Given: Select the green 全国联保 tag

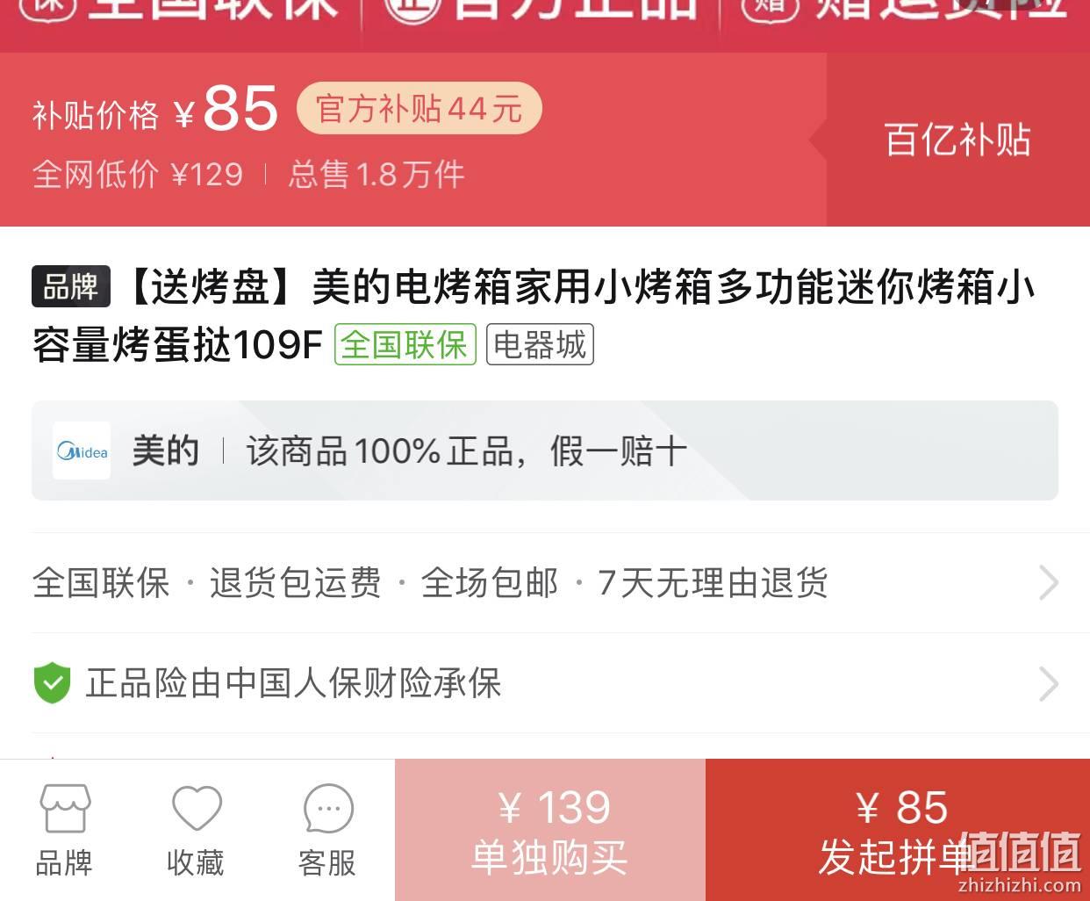Looking at the screenshot, I should (405, 344).
